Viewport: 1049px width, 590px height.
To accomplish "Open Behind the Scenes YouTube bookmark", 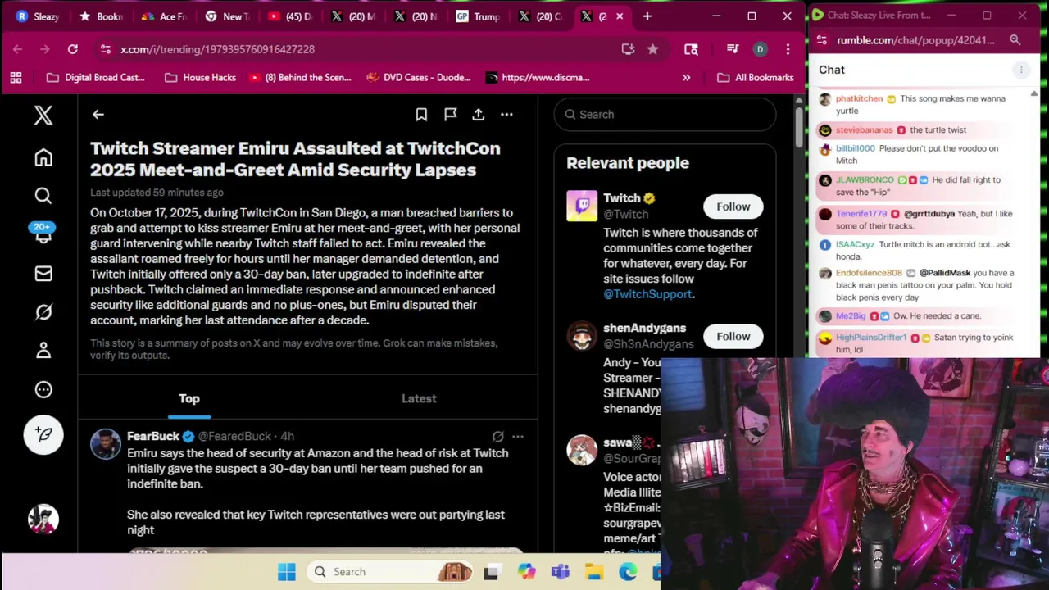I will 300,78.
